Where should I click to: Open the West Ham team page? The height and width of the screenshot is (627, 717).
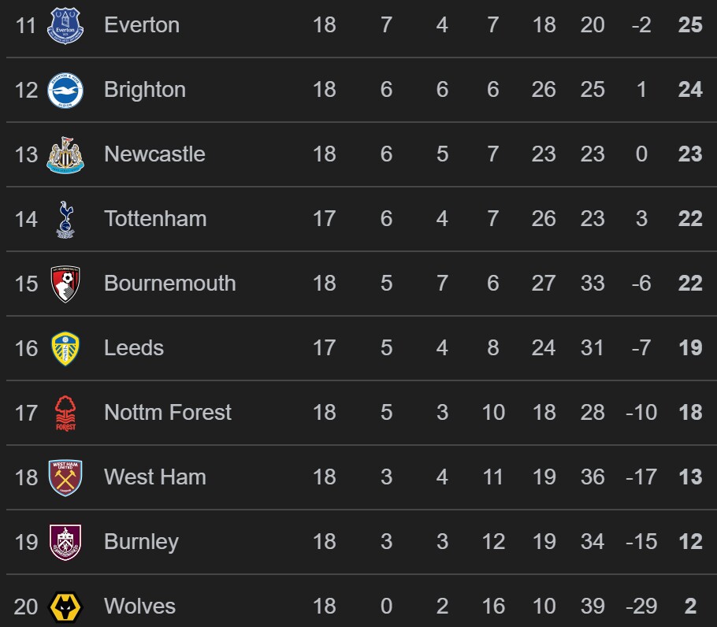(155, 477)
